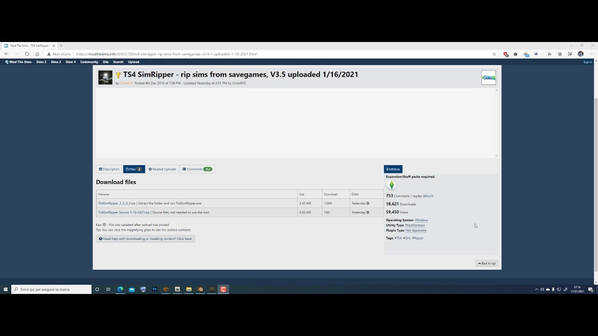The height and width of the screenshot is (336, 598).
Task: Click the browser profile avatar
Action: point(581,54)
